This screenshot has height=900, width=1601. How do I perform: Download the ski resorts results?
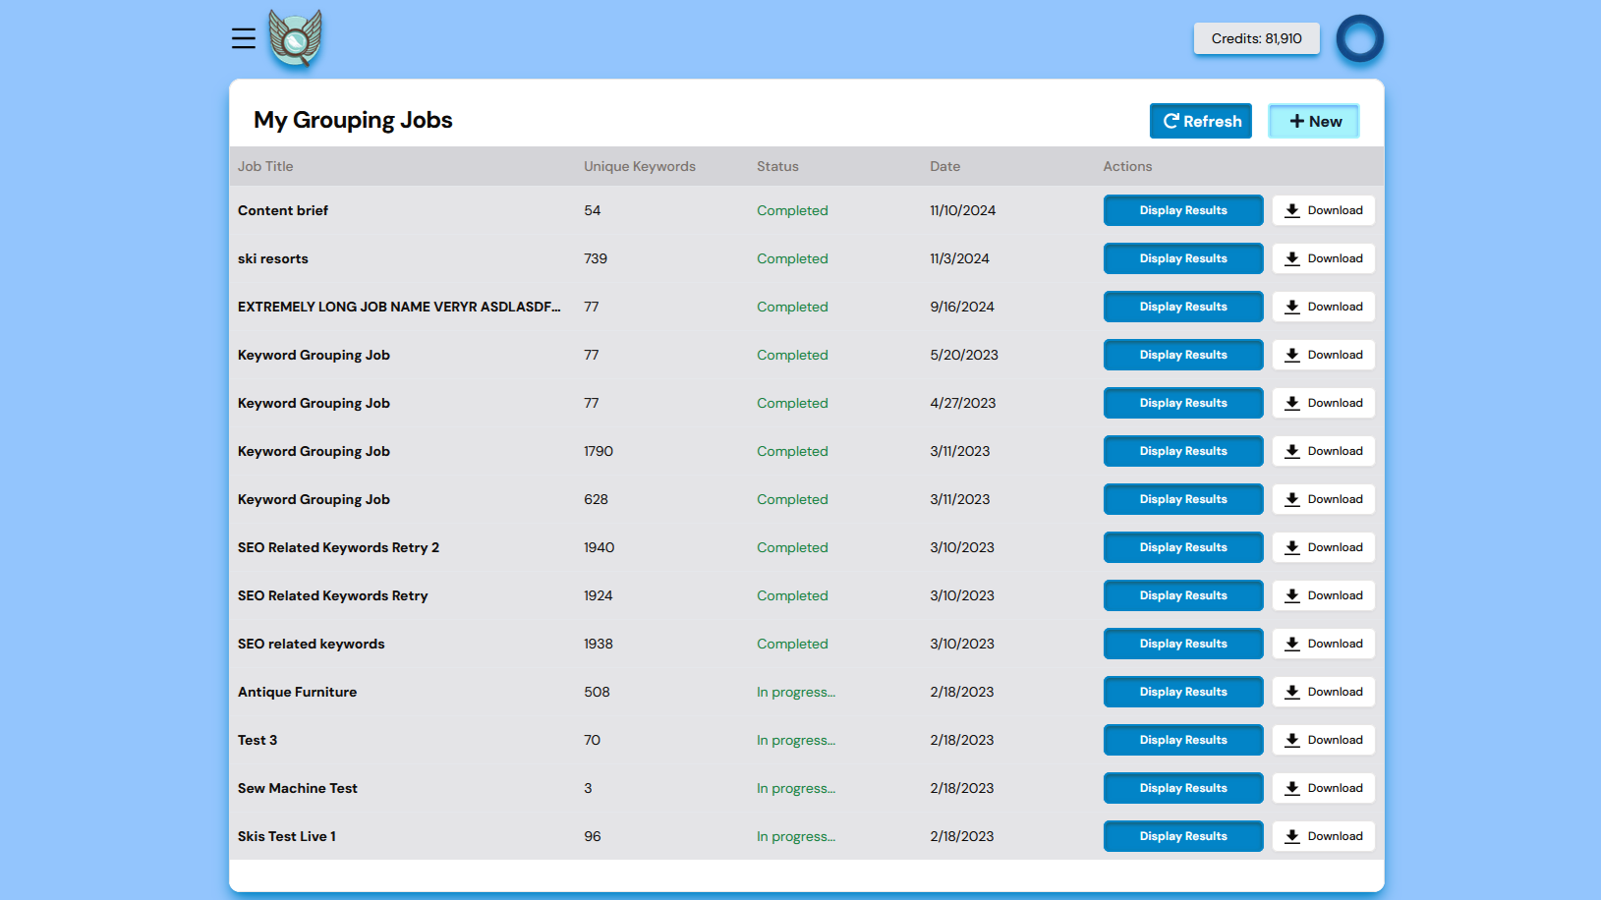(1323, 258)
